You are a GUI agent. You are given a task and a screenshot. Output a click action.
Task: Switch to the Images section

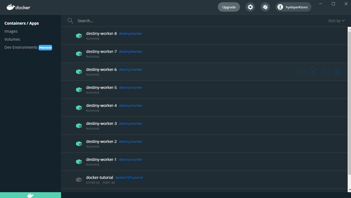(11, 31)
